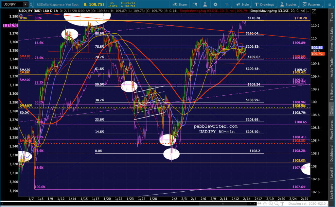
Task: Open the quick quote info icon
Action: [195, 4]
